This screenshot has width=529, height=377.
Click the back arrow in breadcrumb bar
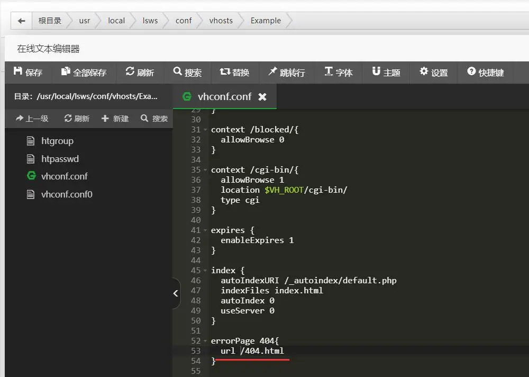pos(21,21)
